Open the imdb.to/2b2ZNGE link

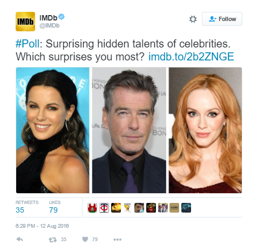[x=191, y=57]
